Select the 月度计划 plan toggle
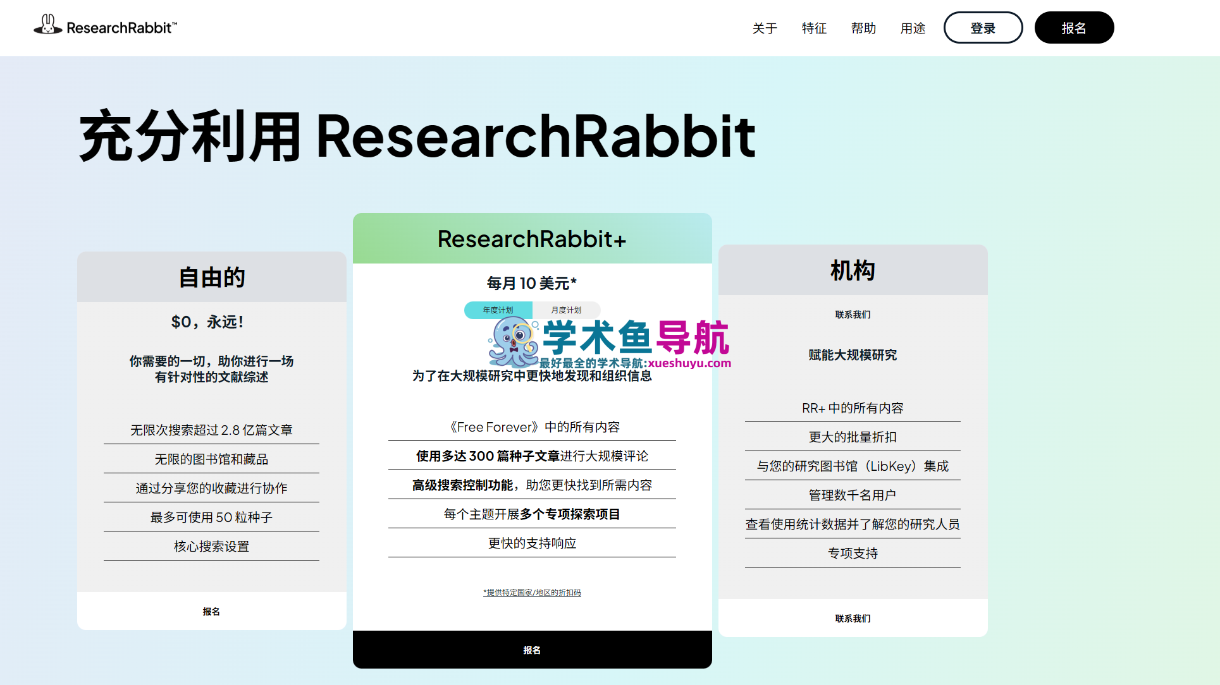Image resolution: width=1220 pixels, height=685 pixels. point(566,310)
